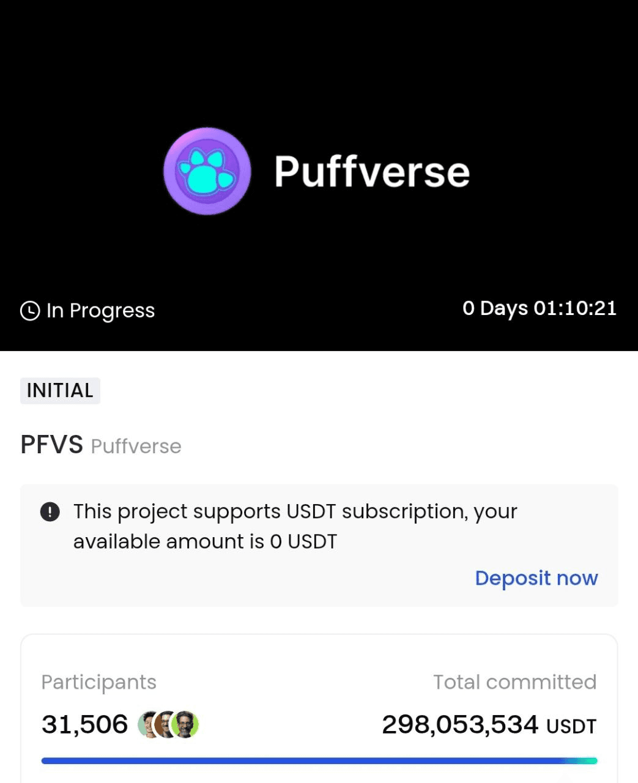Click the clock icon beside In Progress
The height and width of the screenshot is (783, 638).
(x=30, y=311)
